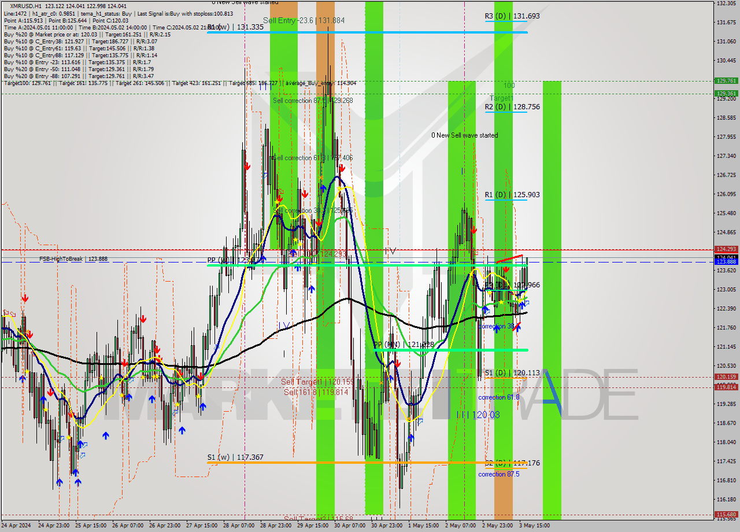Click the '2 May 07:00' time axis label

460,526
